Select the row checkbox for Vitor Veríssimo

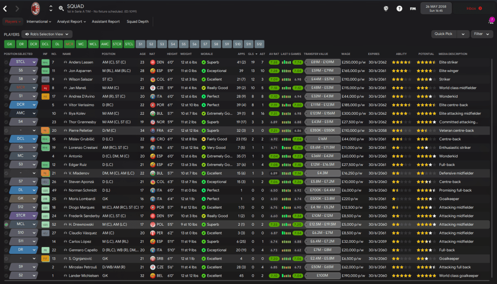click(6, 105)
